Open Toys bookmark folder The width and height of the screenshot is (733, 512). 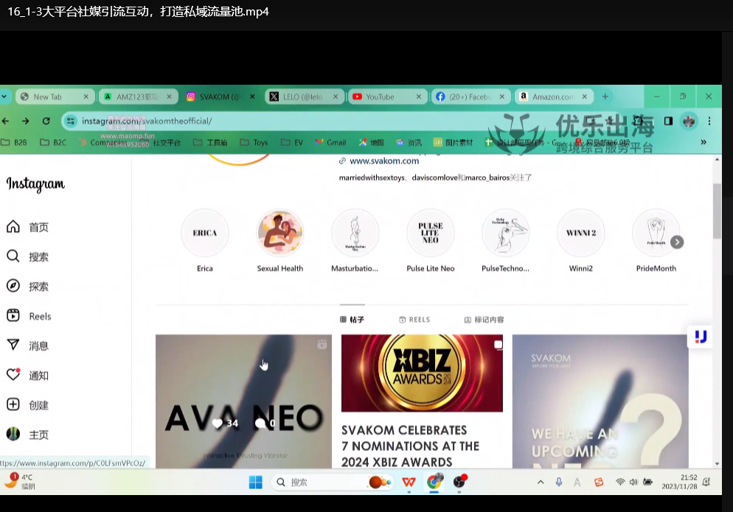point(254,142)
